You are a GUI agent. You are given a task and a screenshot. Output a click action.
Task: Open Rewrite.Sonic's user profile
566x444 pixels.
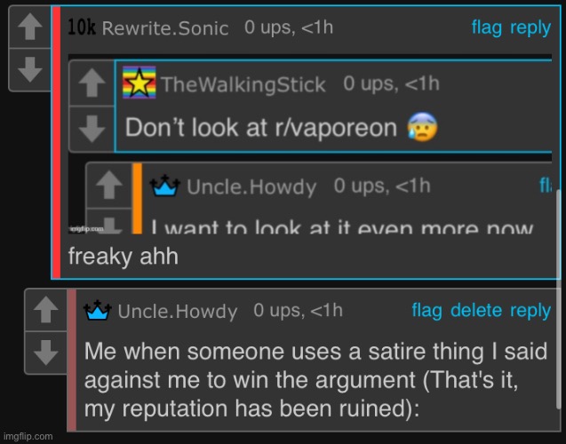[165, 28]
